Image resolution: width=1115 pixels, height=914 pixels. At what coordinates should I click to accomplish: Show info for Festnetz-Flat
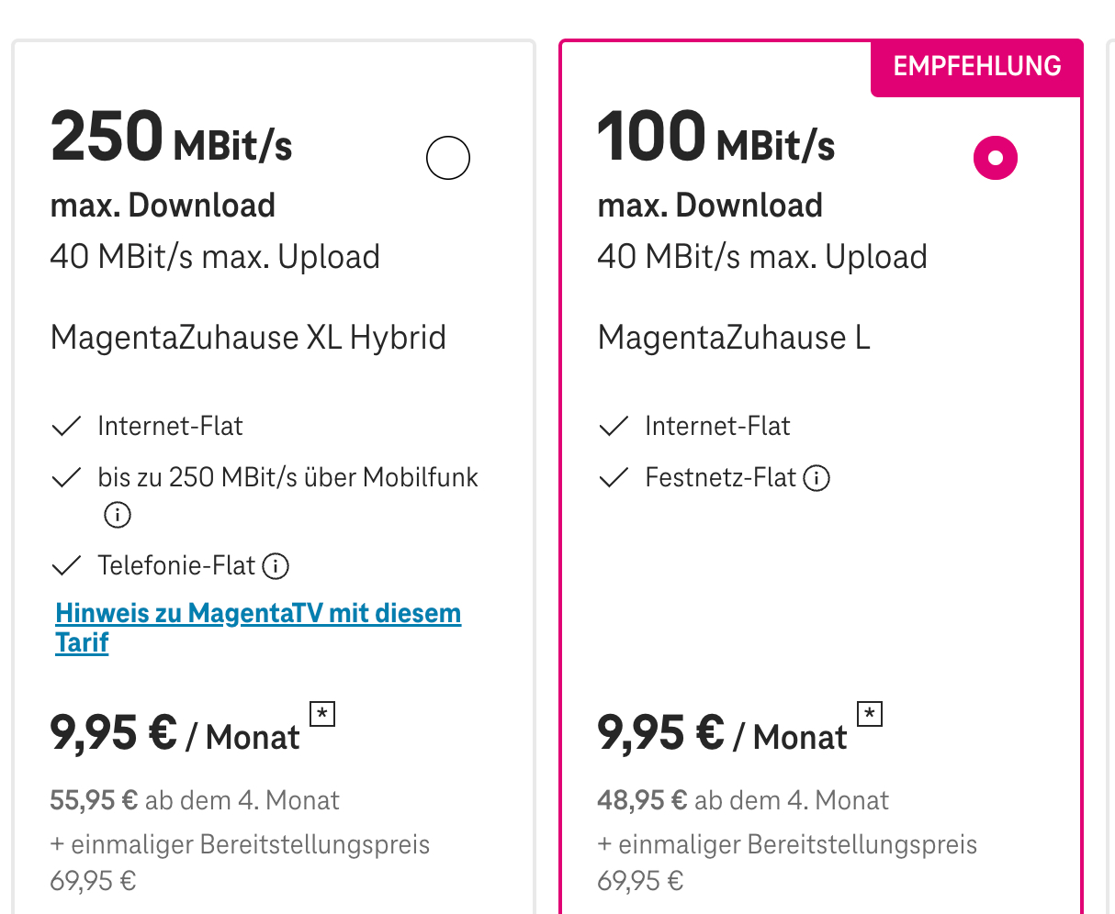817,478
